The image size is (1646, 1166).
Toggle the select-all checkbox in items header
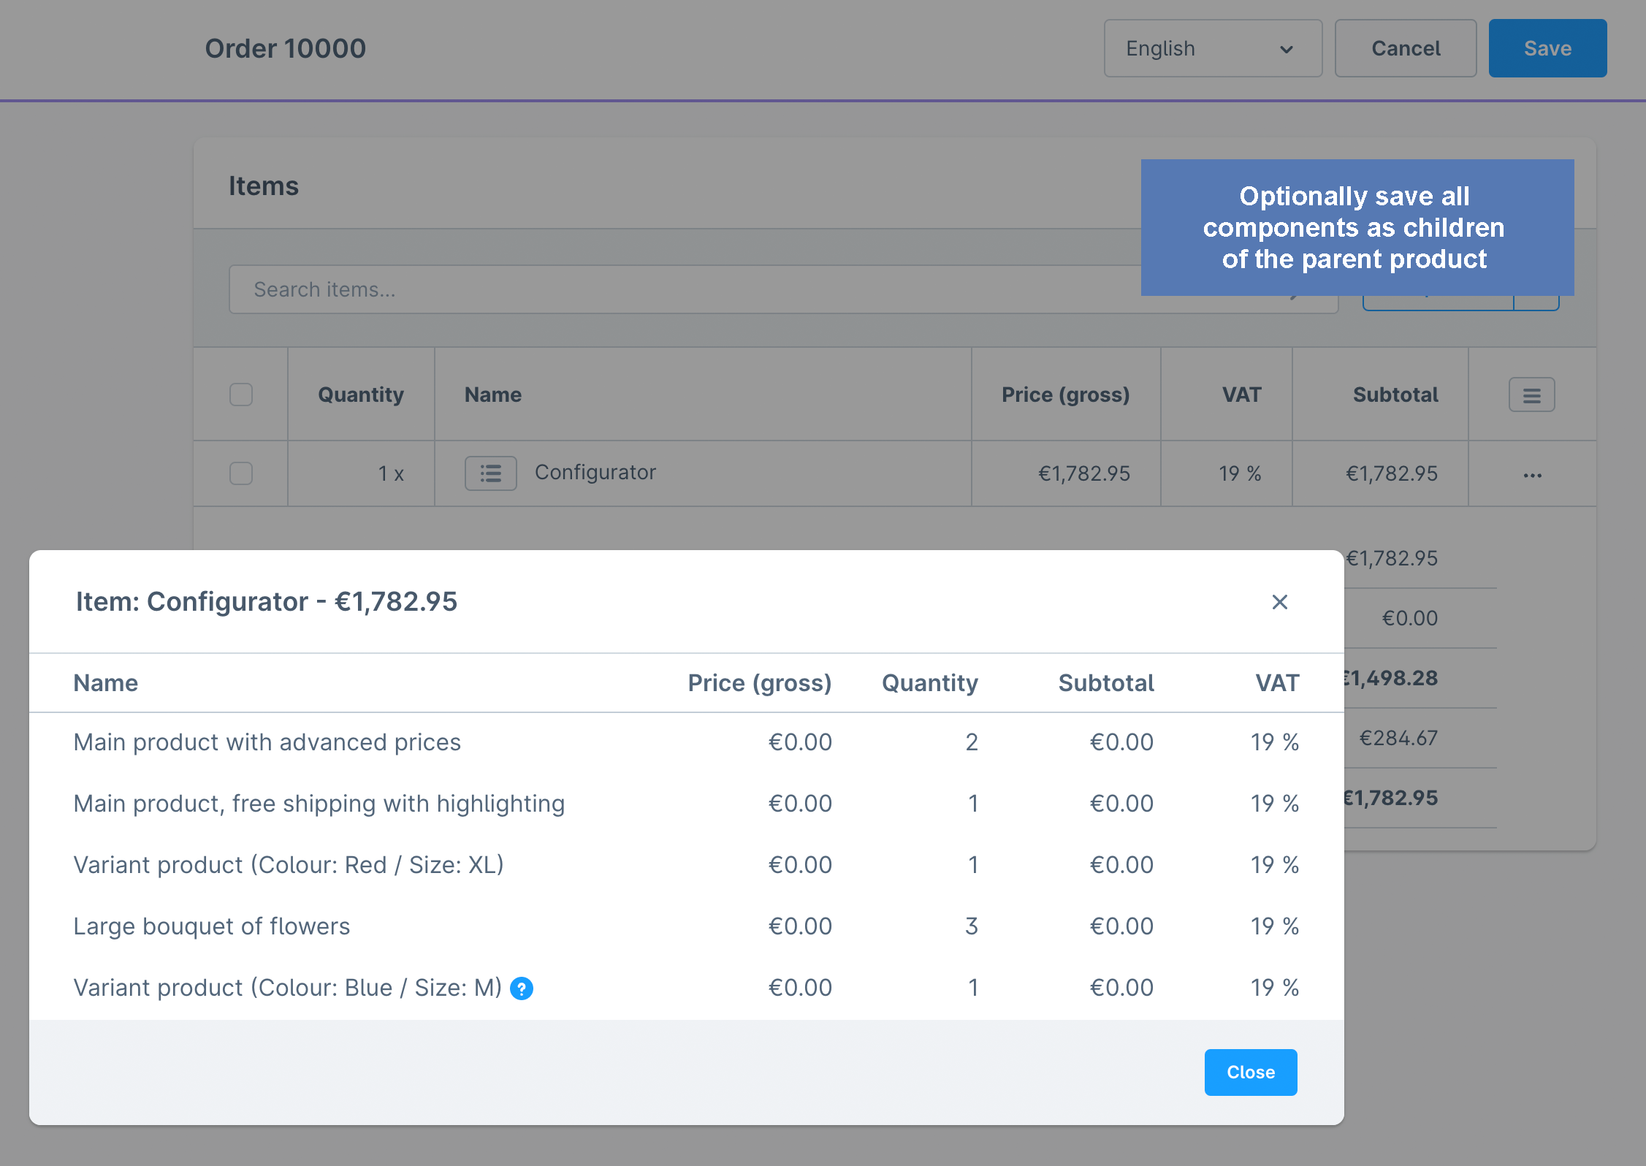[x=241, y=395]
